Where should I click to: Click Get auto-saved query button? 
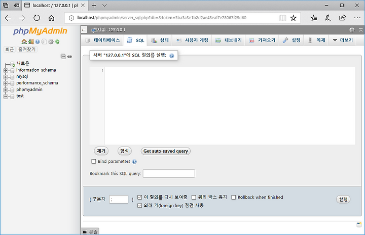coord(165,151)
